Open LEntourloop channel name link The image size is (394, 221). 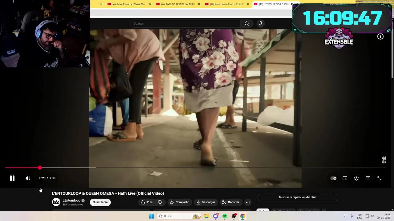coord(71,200)
